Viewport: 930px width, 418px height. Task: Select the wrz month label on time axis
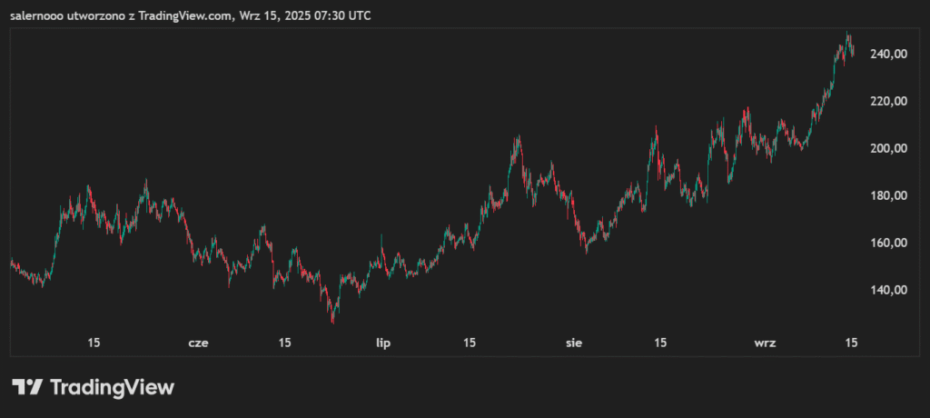pos(765,343)
